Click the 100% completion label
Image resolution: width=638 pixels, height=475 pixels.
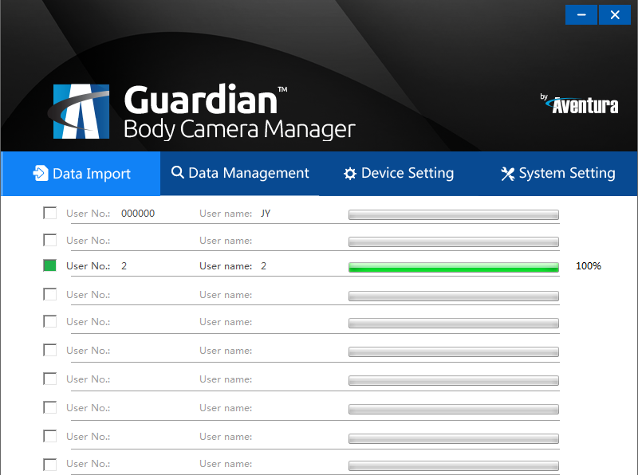pyautogui.click(x=588, y=265)
